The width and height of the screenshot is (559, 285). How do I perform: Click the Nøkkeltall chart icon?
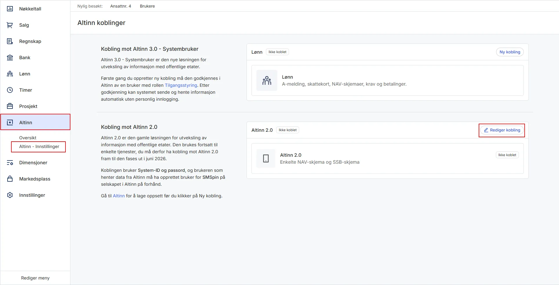point(10,9)
